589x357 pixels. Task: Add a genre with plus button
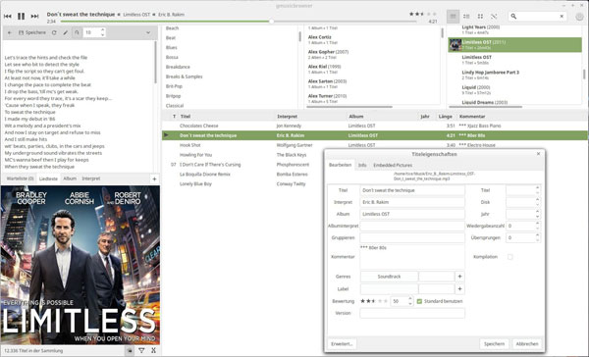(x=459, y=277)
